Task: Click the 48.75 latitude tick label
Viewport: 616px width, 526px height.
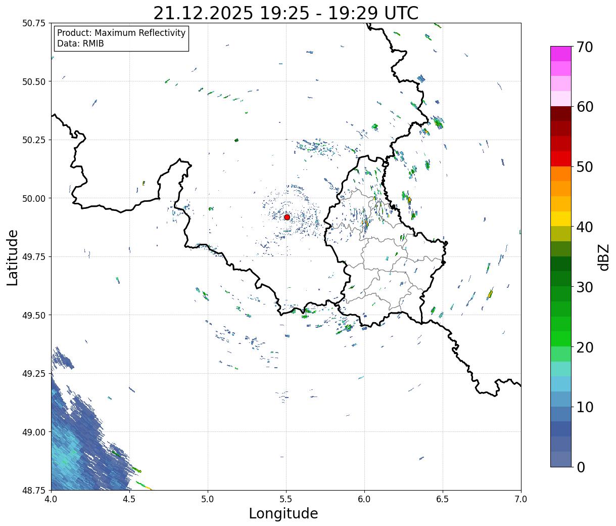Action: [34, 490]
